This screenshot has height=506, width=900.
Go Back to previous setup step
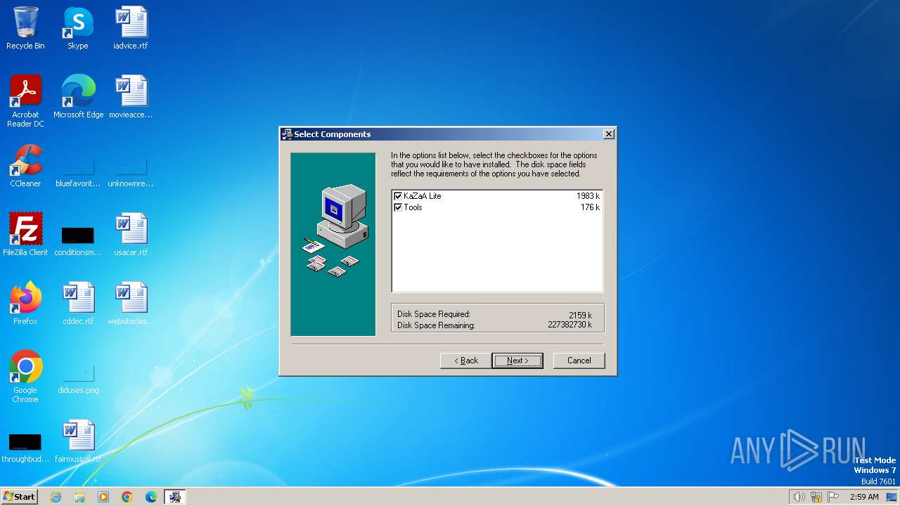coord(465,361)
